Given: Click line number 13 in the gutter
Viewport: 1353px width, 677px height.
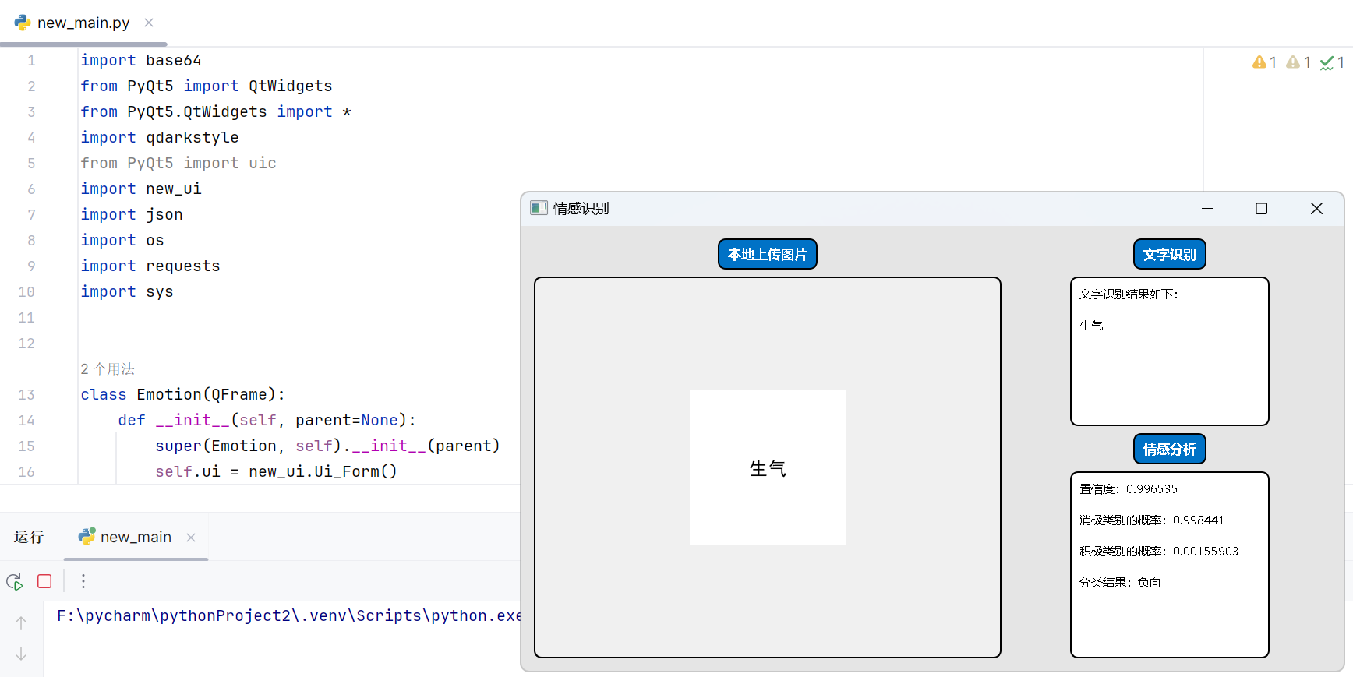Looking at the screenshot, I should [26, 394].
